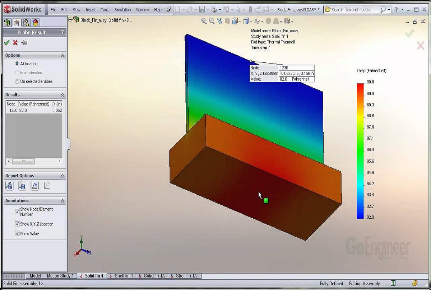Save probe results to file icon
Viewport: 431px width, 290px height.
(x=22, y=185)
